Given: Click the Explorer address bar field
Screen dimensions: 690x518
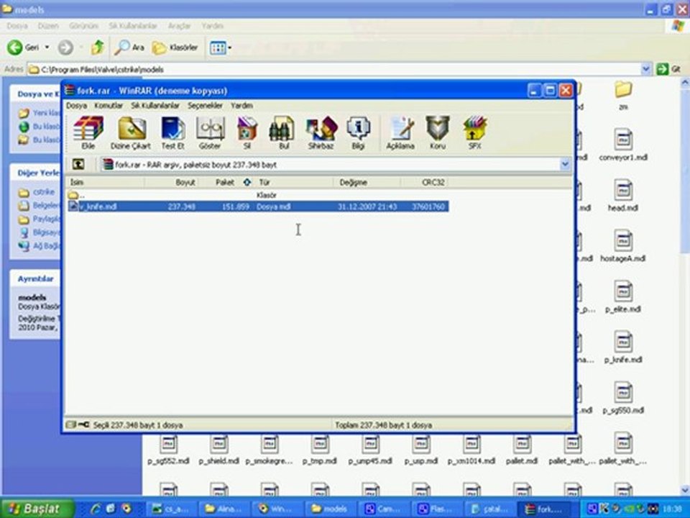Looking at the screenshot, I should click(334, 69).
